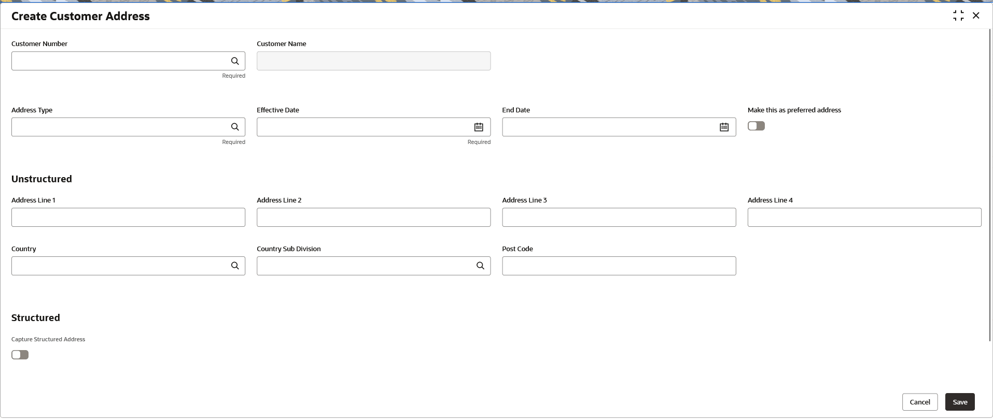This screenshot has height=420, width=993.
Task: Click the Structured section heading
Action: [x=36, y=318]
